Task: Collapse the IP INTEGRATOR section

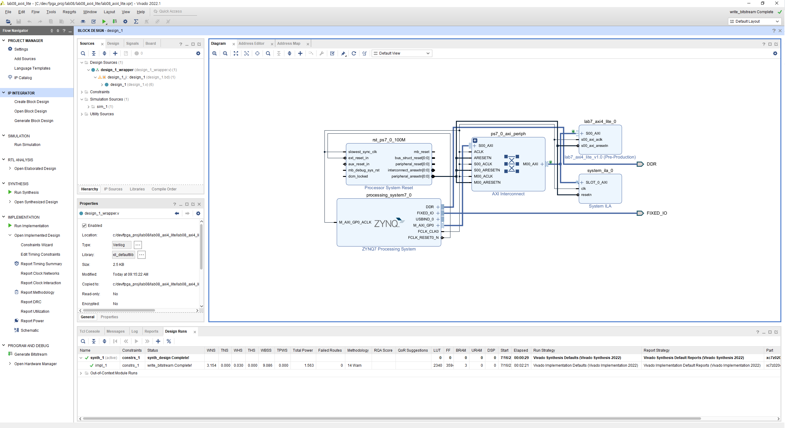Action: pos(4,93)
